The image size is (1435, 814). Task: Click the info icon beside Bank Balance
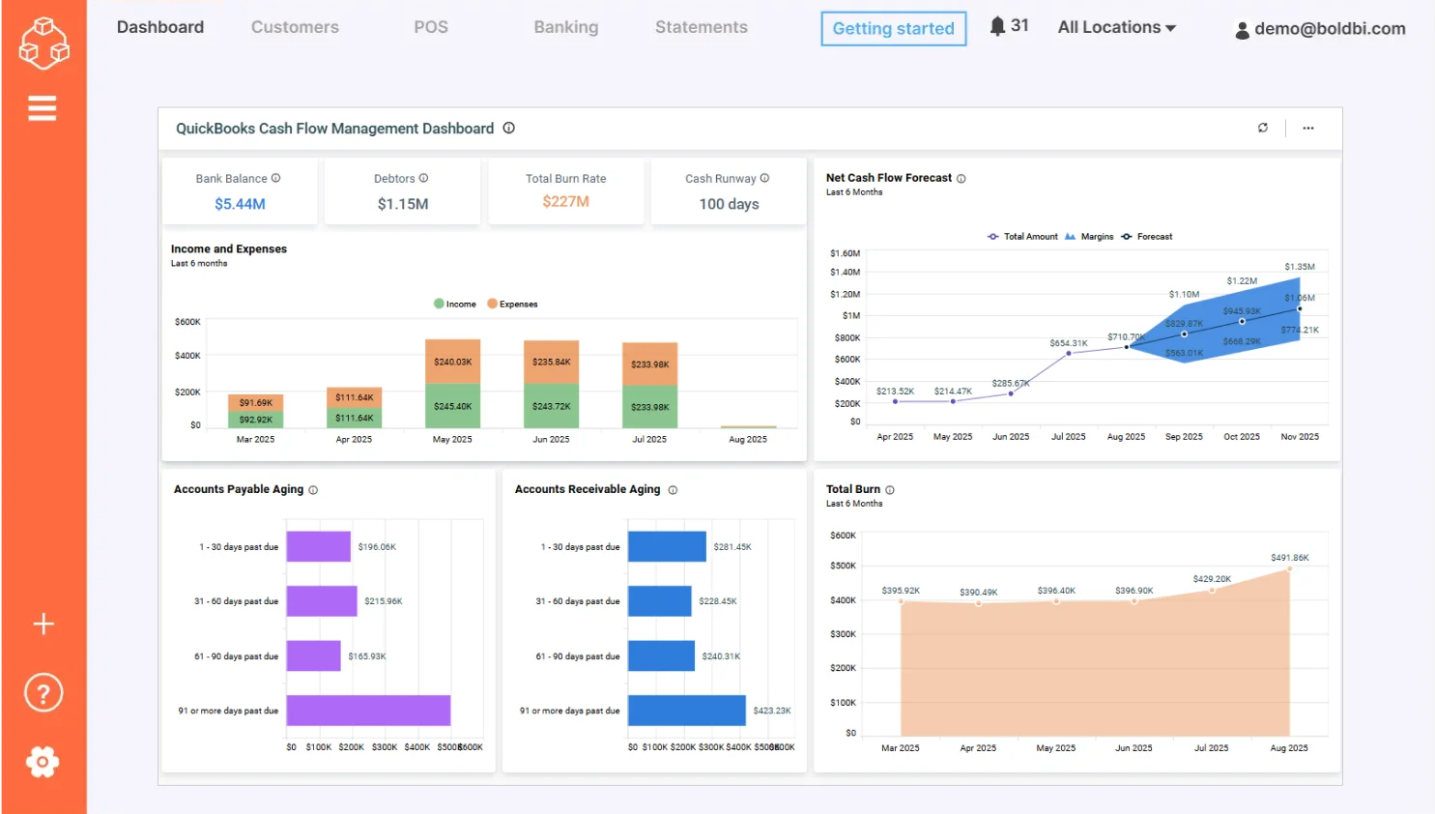coord(276,177)
